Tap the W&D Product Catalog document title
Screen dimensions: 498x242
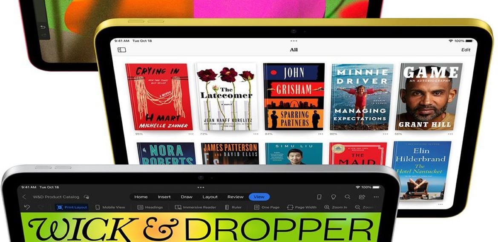coord(56,197)
